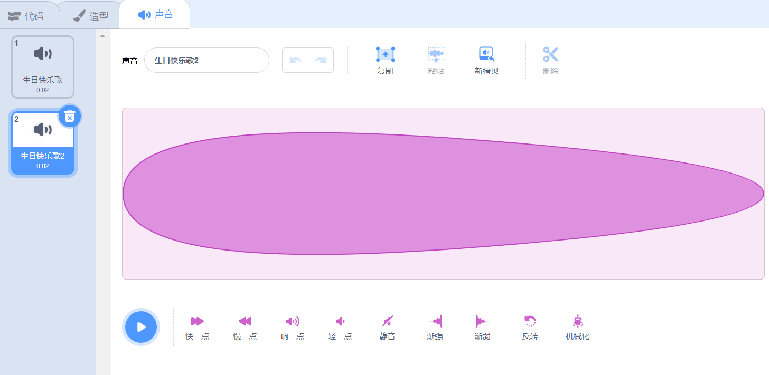Click 新拷贝 to copy to new
The width and height of the screenshot is (769, 375).
pos(486,55)
